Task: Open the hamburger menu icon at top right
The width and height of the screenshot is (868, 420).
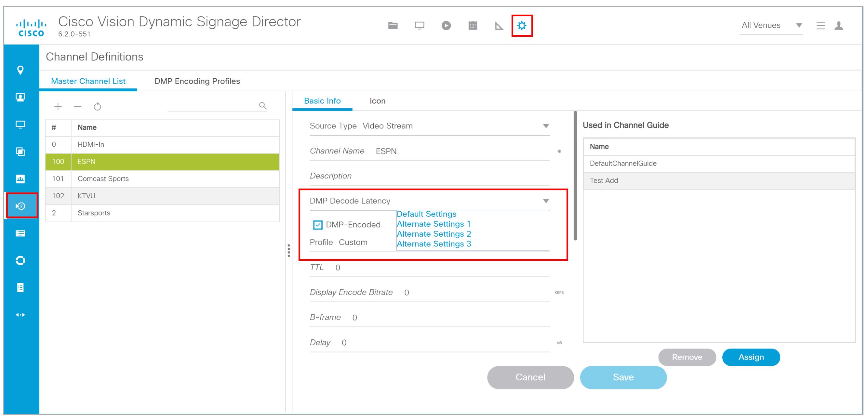Action: (x=821, y=26)
